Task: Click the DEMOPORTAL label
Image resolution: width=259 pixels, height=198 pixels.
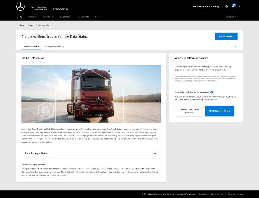Action: point(60,9)
